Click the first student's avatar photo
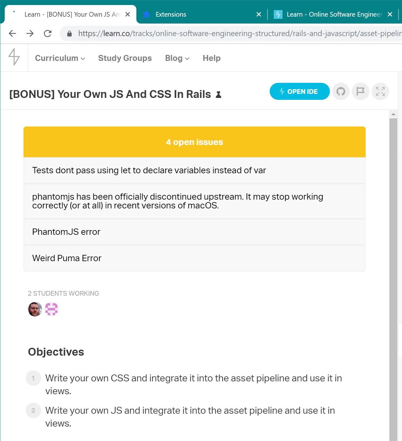 point(34,309)
